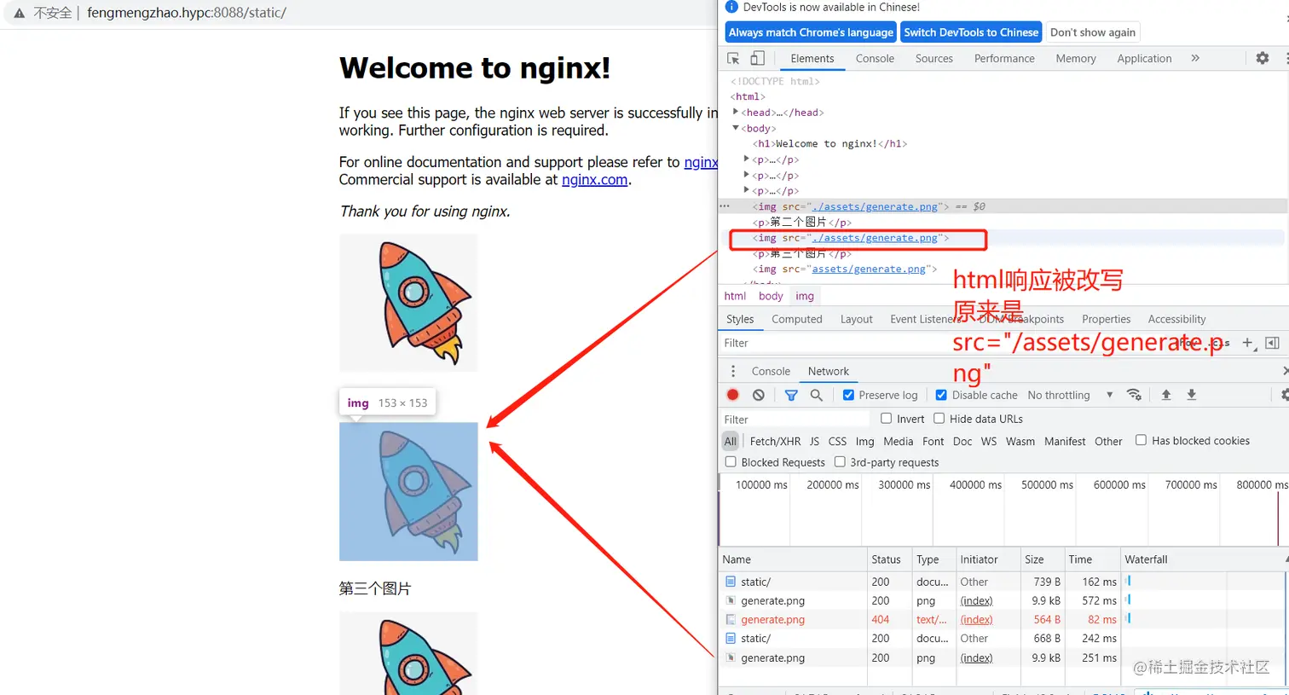Open network conditions wifi icon
1289x695 pixels.
1134,395
